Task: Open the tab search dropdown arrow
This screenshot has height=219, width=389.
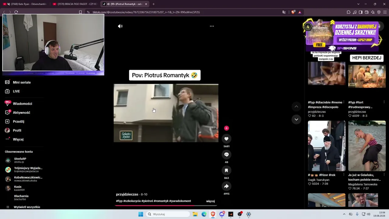Action: coord(358,4)
